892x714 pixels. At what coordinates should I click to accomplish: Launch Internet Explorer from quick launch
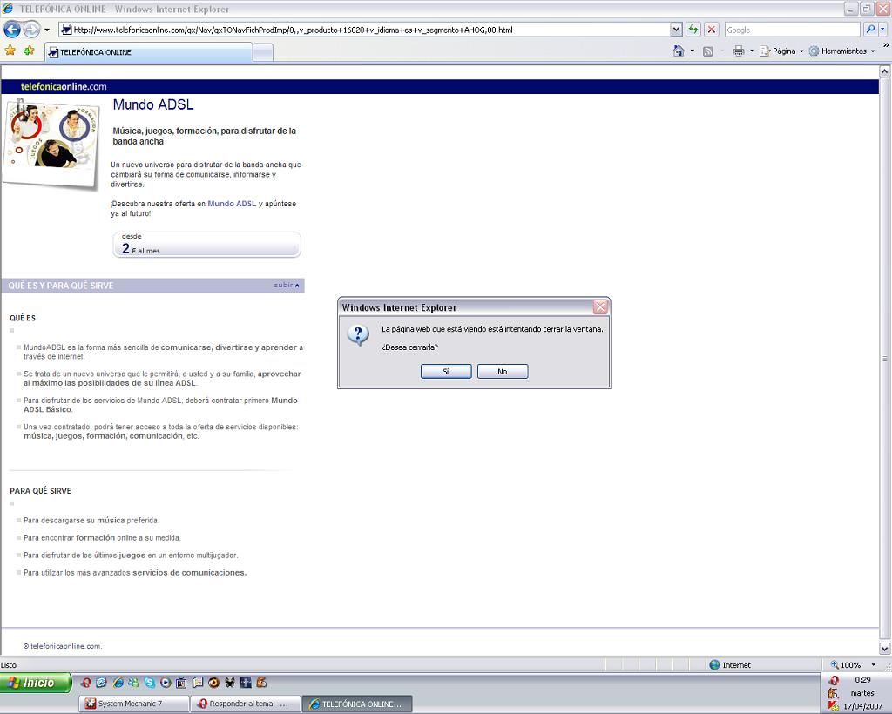pos(118,683)
